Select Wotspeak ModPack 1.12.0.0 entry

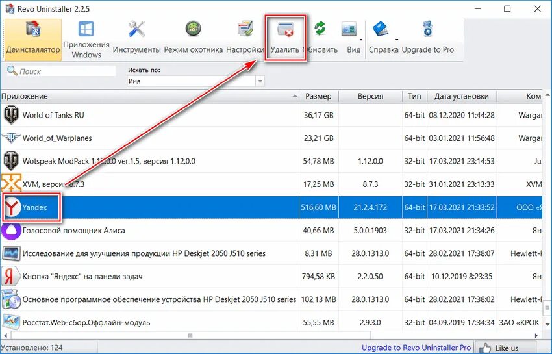pyautogui.click(x=109, y=161)
